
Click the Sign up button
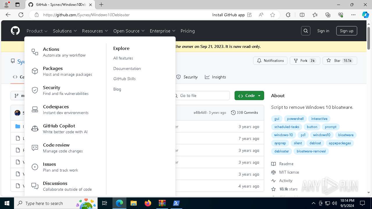pos(346,31)
